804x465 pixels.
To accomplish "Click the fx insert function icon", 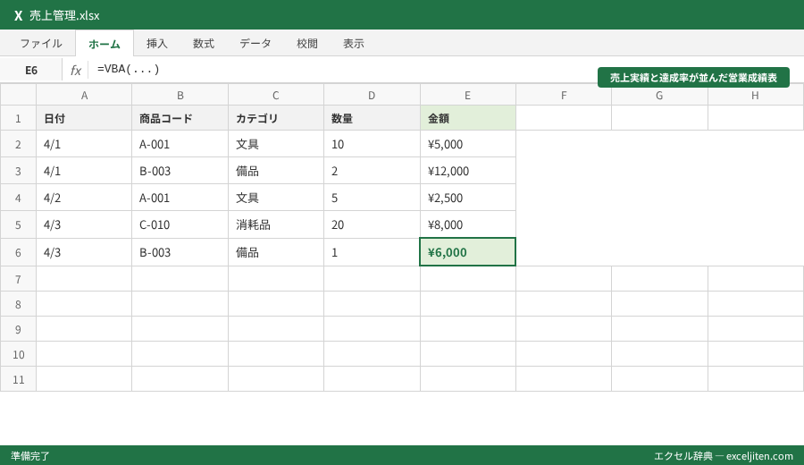I will point(75,70).
